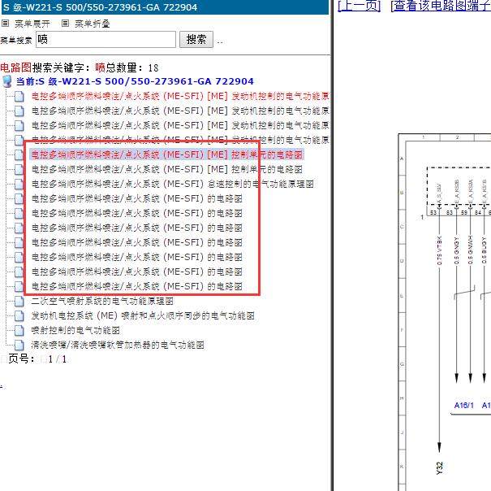Image resolution: width=491 pixels, height=491 pixels.
Task: Open the 上一页 previous page link
Action: (360, 6)
